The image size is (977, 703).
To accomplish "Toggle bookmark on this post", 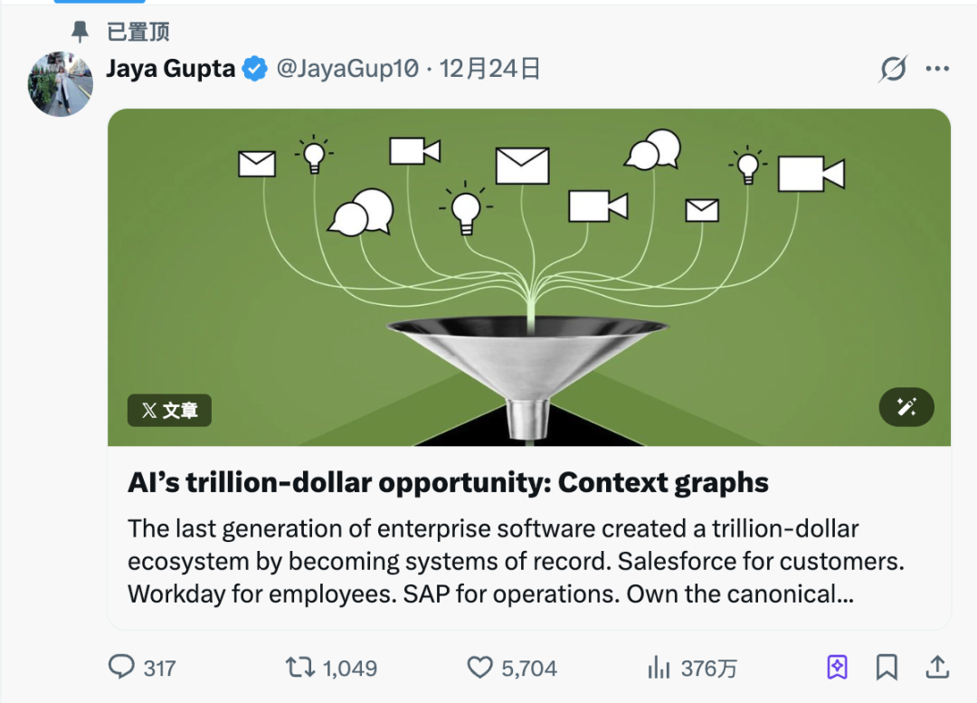I will [x=887, y=668].
